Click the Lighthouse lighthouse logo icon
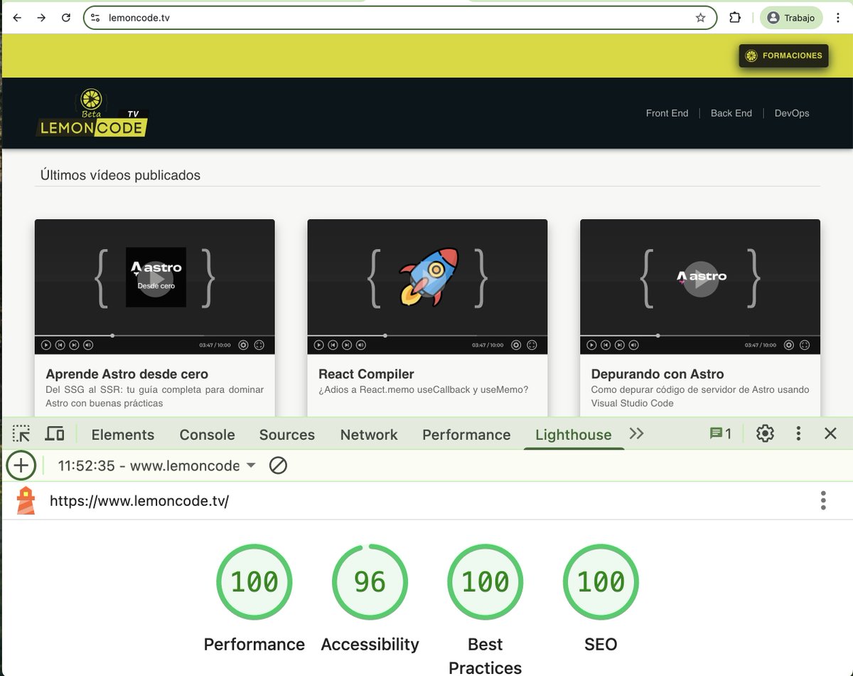Screen dimensions: 853x676 [26, 501]
